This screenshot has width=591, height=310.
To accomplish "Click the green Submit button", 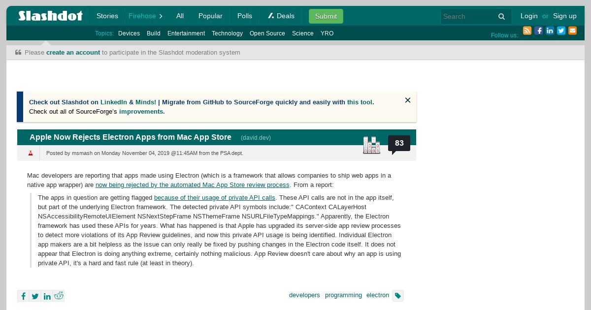I will tap(326, 16).
